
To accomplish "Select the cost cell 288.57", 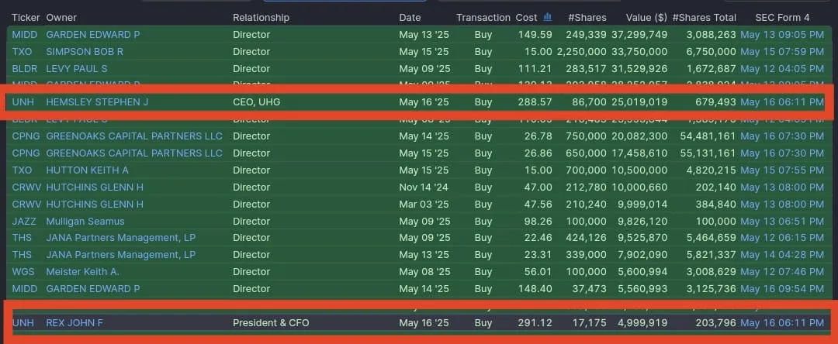I will [x=535, y=101].
